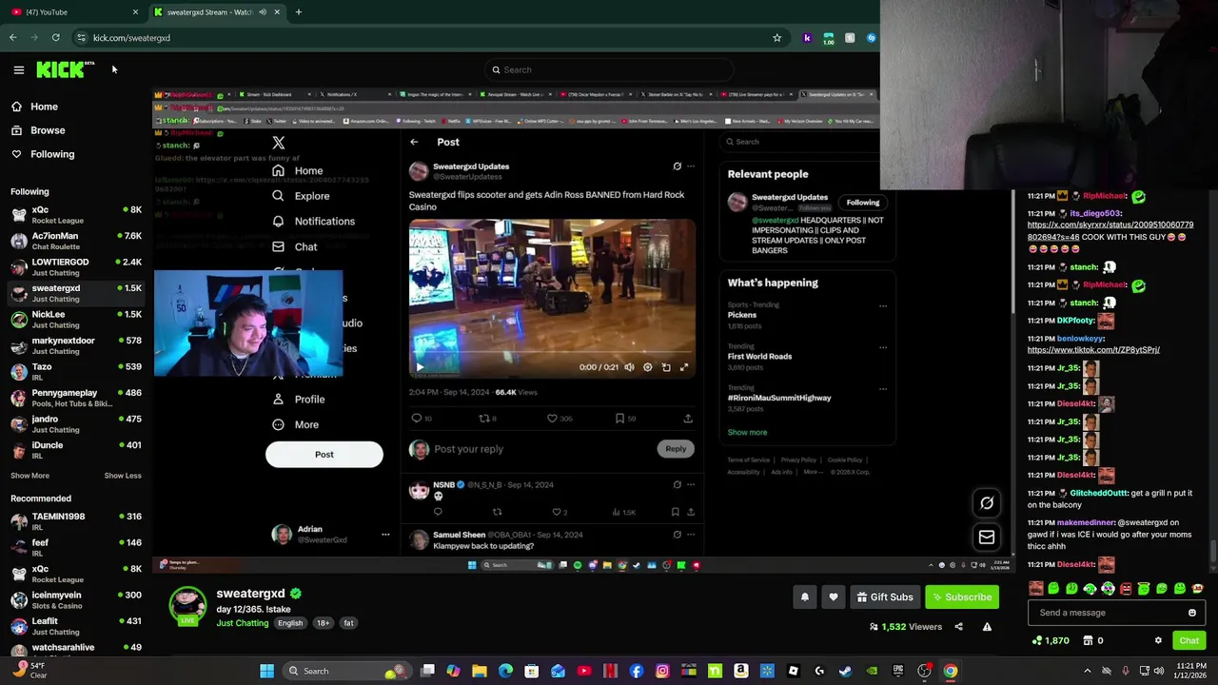
Task: Go to Home in Kick sidebar
Action: [44, 107]
